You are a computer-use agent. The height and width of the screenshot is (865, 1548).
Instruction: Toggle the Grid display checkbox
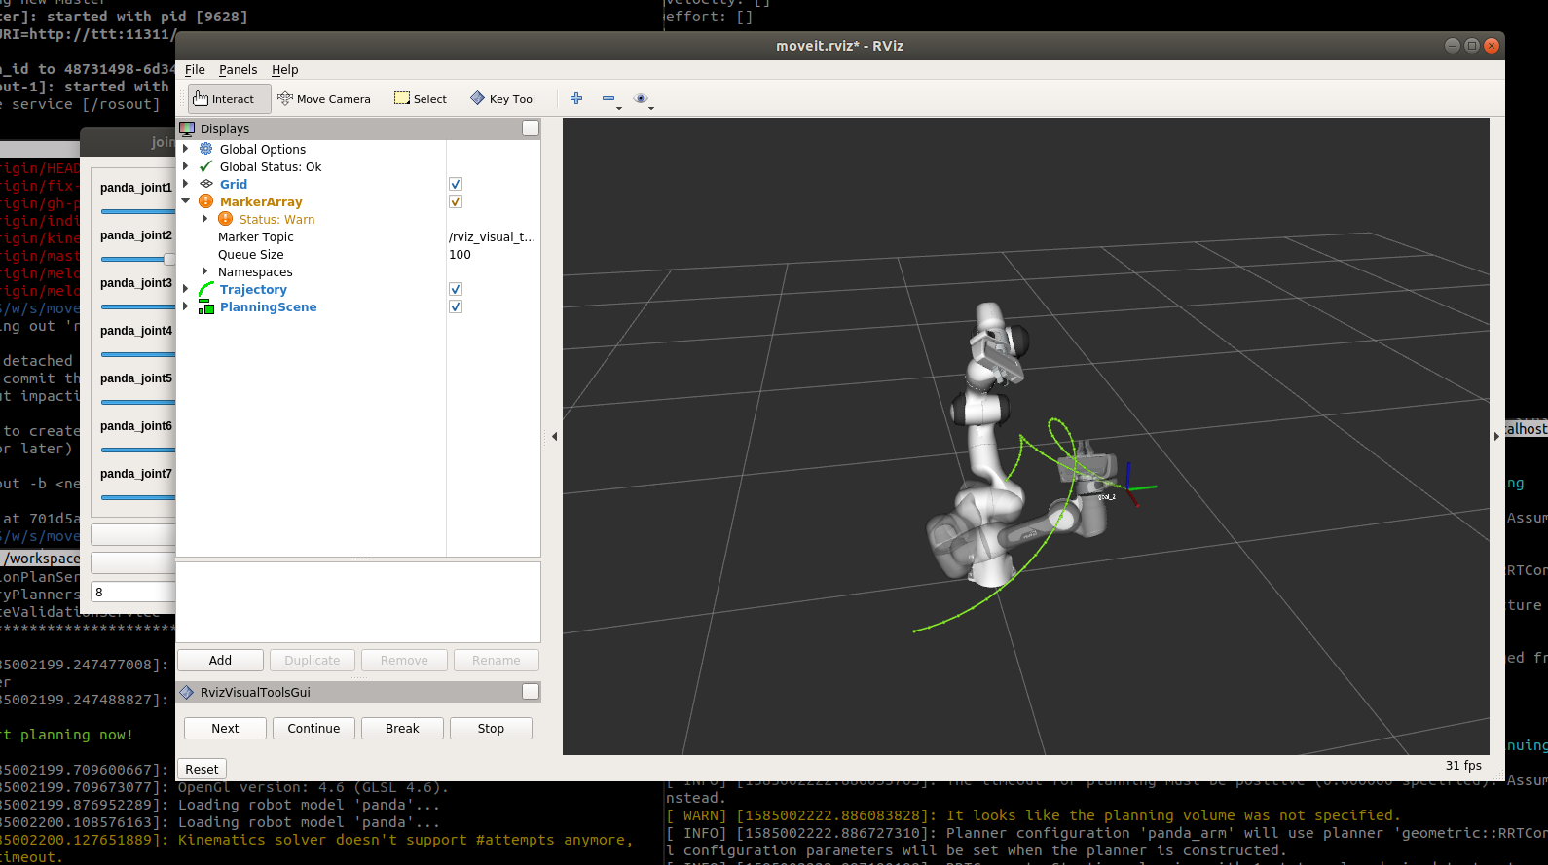[x=456, y=184]
